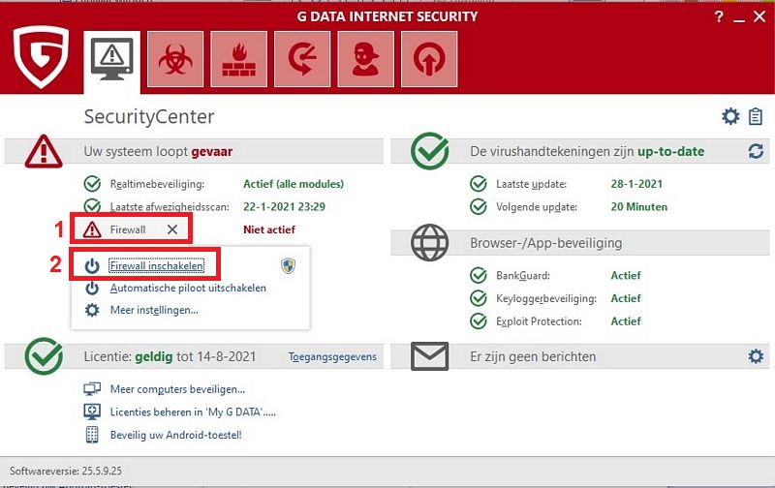Click the computers icon beside Meer computers beveiligen
The width and height of the screenshot is (775, 488).
coord(92,389)
